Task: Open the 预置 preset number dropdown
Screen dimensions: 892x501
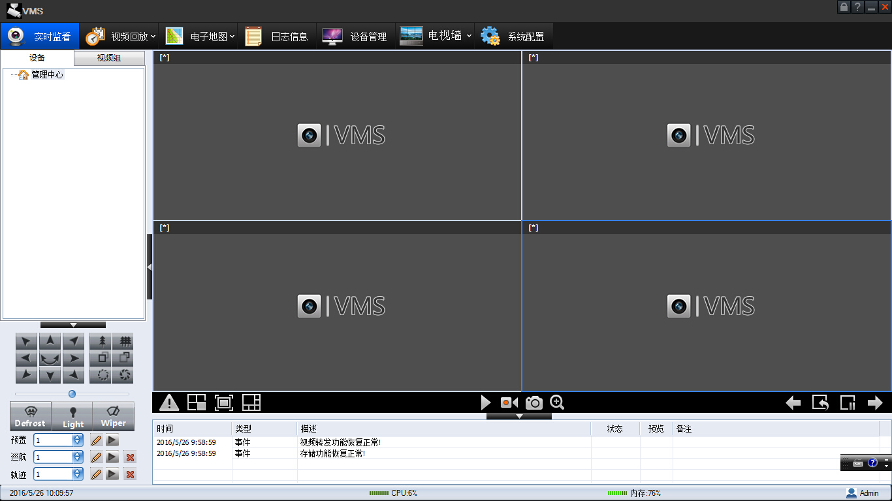Action: (78, 440)
